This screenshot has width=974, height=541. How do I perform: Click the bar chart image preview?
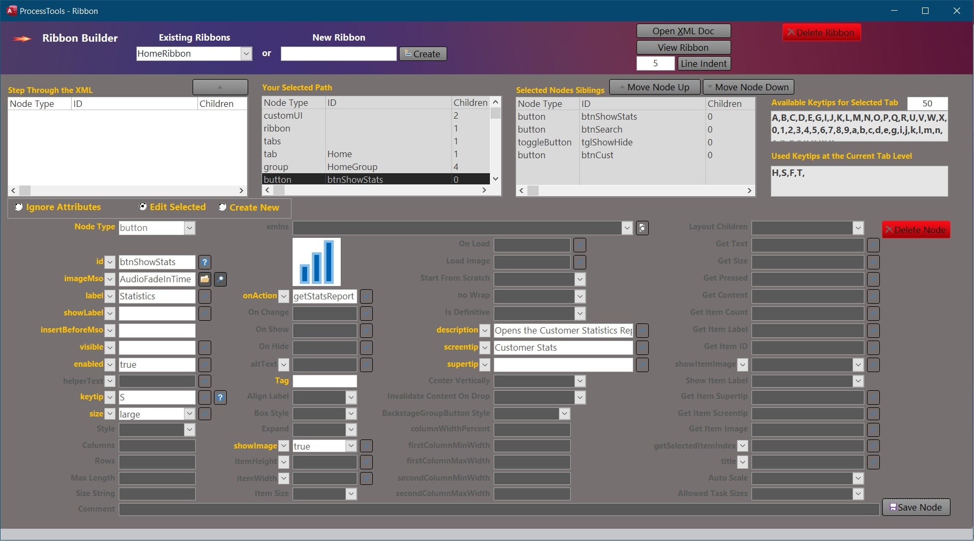[x=317, y=262]
